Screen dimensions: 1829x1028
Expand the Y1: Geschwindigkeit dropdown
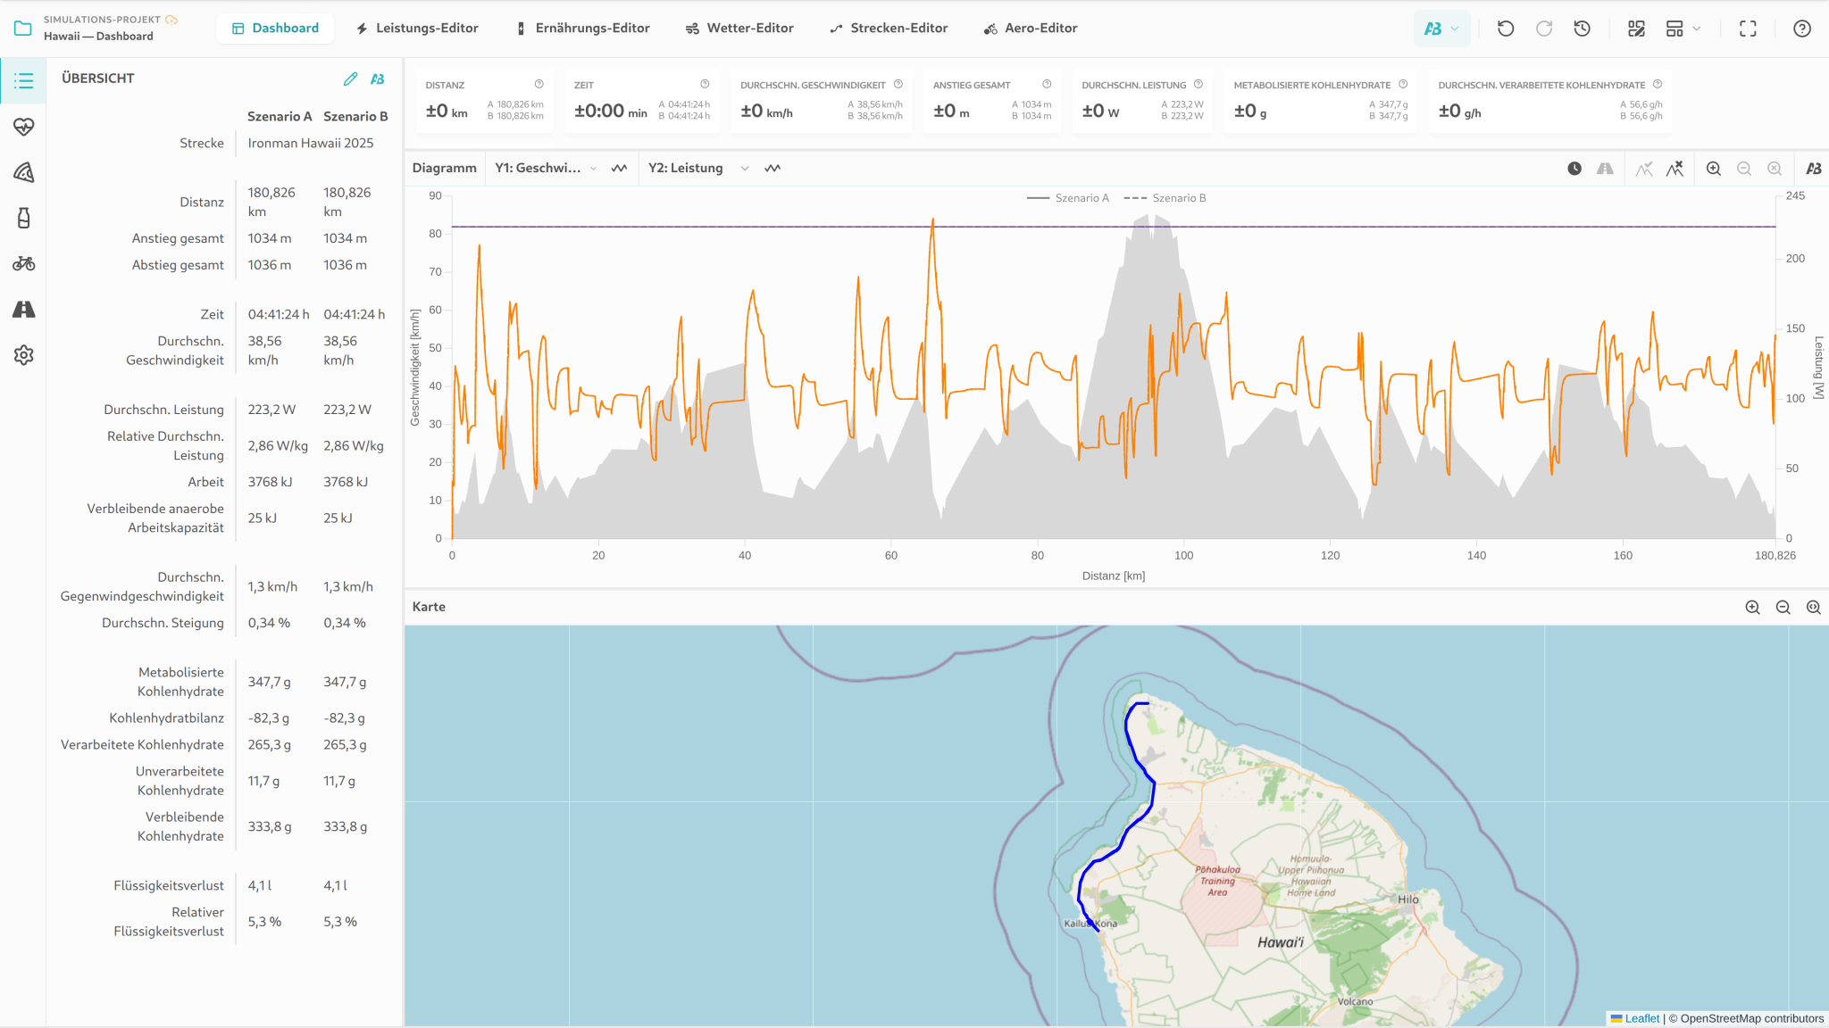pyautogui.click(x=547, y=168)
